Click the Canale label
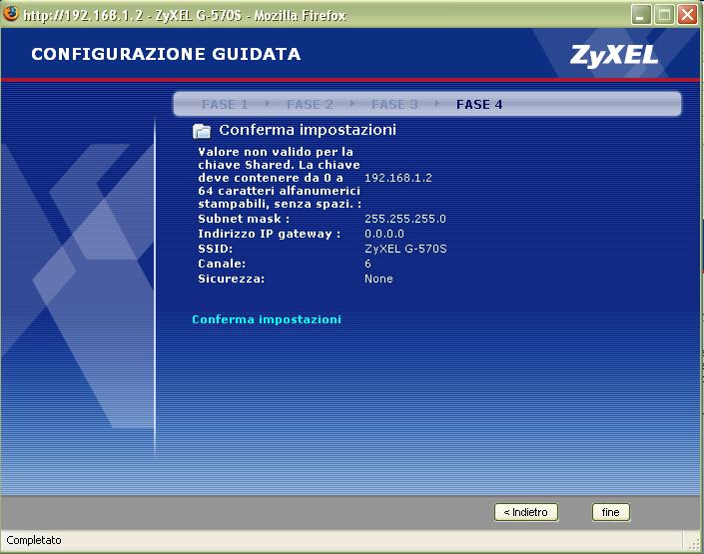 tap(222, 264)
